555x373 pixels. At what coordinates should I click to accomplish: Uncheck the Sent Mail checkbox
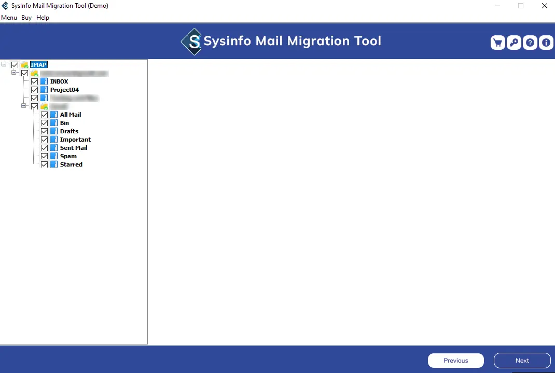coord(44,148)
